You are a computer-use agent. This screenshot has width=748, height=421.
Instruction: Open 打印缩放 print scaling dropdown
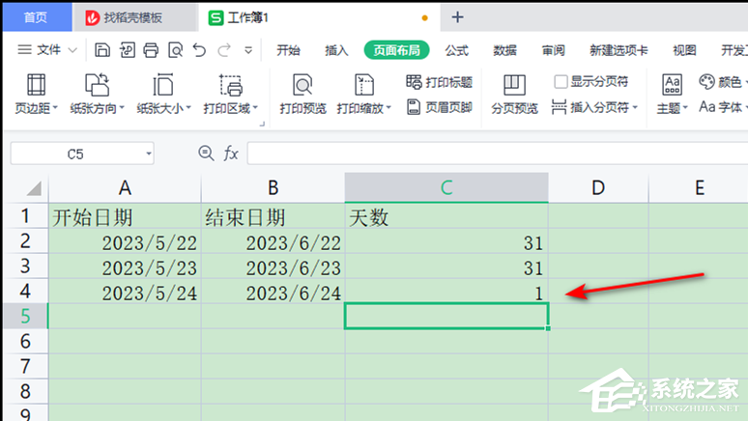(x=364, y=94)
